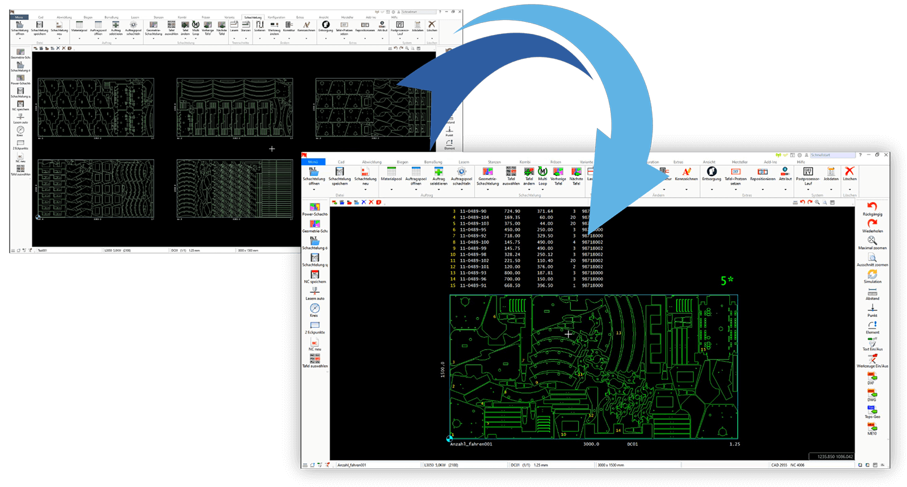Viewport: 907px width, 487px height.
Task: Click Punkt tool in front window right panel
Action: (872, 311)
